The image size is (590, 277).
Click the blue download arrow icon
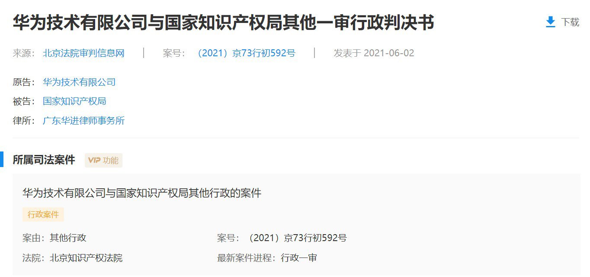click(x=550, y=22)
